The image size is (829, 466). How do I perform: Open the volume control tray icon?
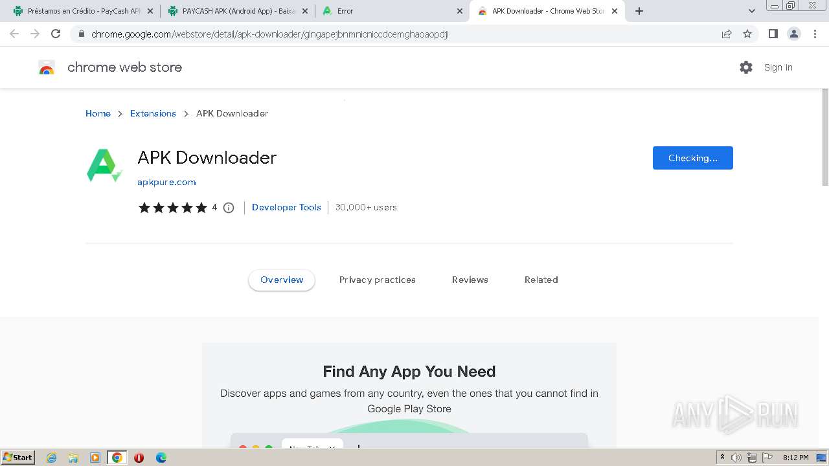pyautogui.click(x=736, y=458)
